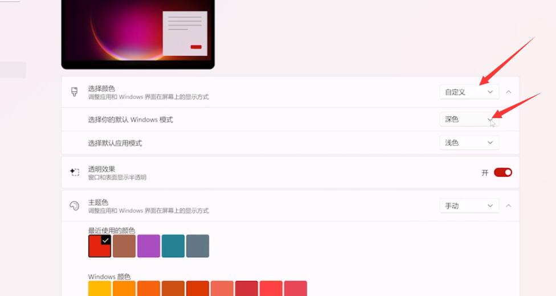Click the 窗口和表面显示半透明 description
556x296 pixels.
[x=117, y=177]
